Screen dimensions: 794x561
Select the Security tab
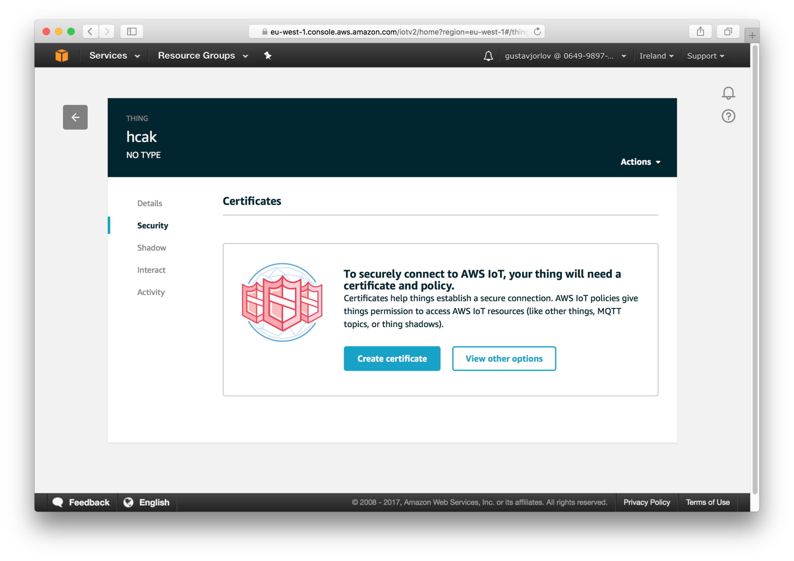coord(153,225)
